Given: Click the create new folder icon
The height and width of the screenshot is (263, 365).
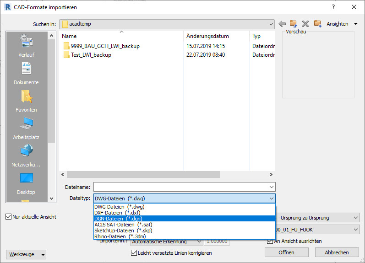Looking at the screenshot, I should pyautogui.click(x=317, y=24).
